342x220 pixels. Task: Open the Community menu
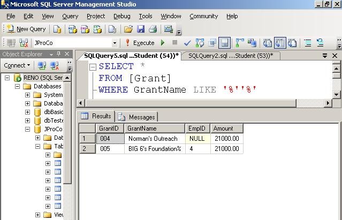pyautogui.click(x=204, y=17)
